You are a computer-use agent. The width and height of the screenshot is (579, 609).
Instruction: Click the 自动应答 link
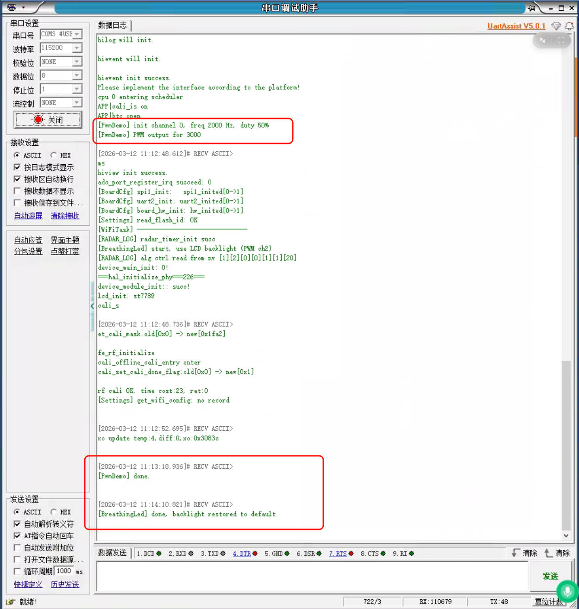click(28, 240)
